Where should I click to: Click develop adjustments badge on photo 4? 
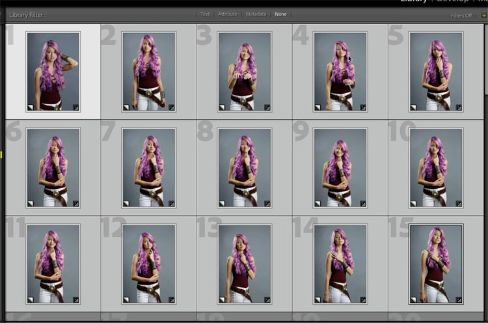point(363,107)
